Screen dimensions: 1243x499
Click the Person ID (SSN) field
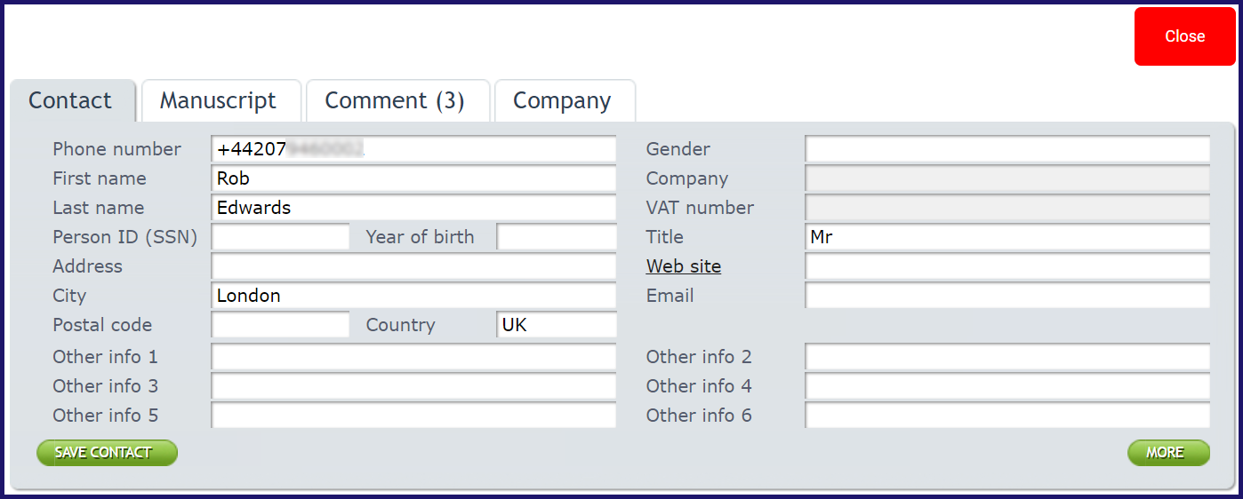click(x=281, y=237)
